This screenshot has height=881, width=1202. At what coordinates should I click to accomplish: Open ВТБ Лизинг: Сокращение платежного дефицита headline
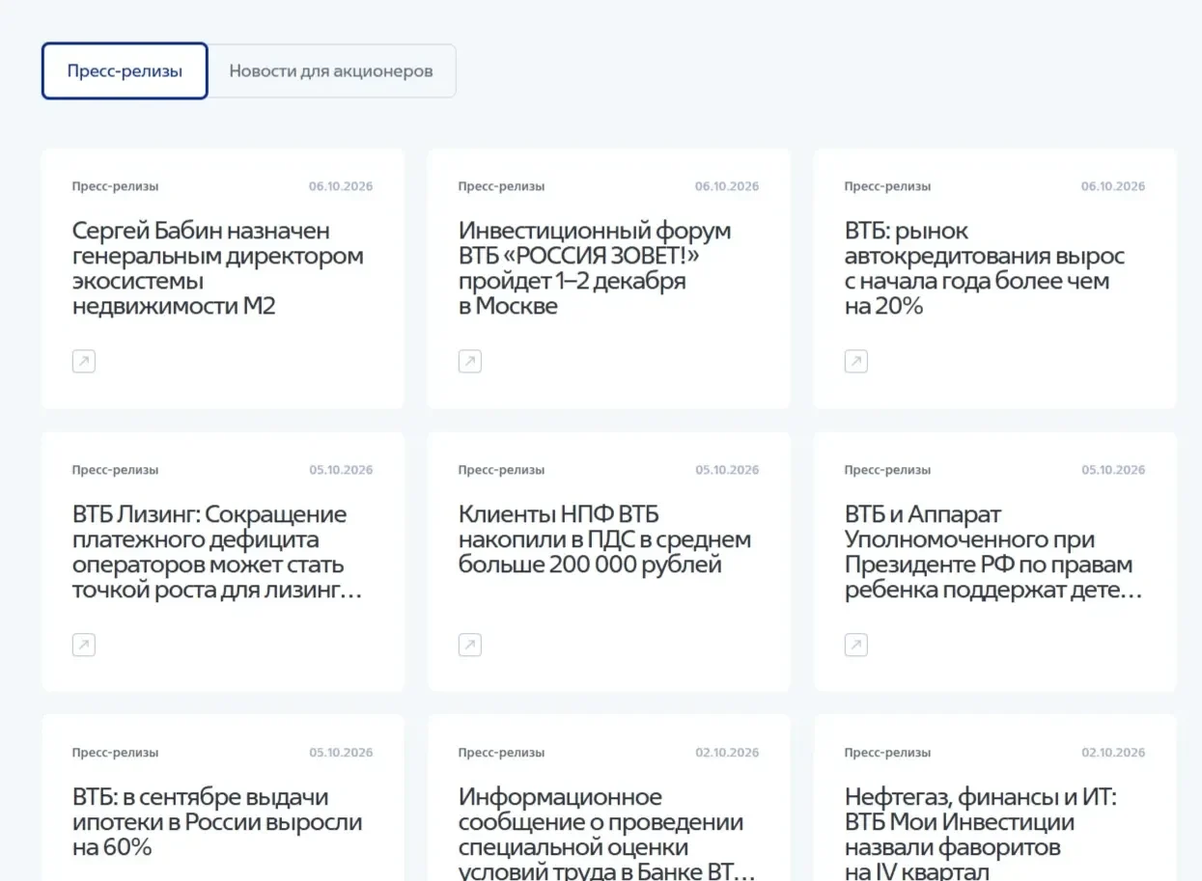point(217,552)
